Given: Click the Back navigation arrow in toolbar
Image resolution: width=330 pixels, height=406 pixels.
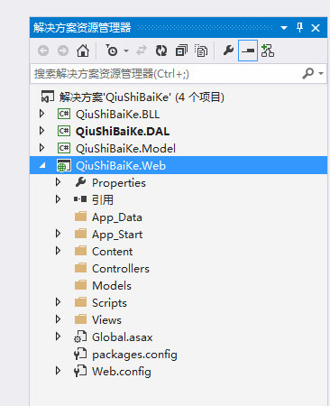Looking at the screenshot, I should click(x=43, y=51).
